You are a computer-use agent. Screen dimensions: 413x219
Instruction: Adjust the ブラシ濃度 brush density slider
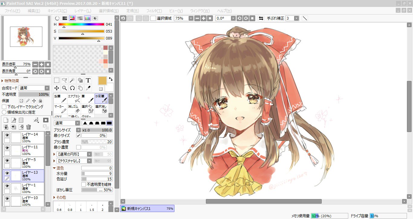[x=97, y=142]
